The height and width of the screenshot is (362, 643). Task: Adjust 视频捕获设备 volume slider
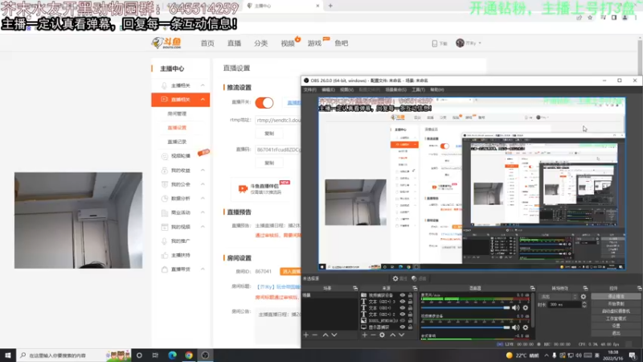pyautogui.click(x=465, y=327)
